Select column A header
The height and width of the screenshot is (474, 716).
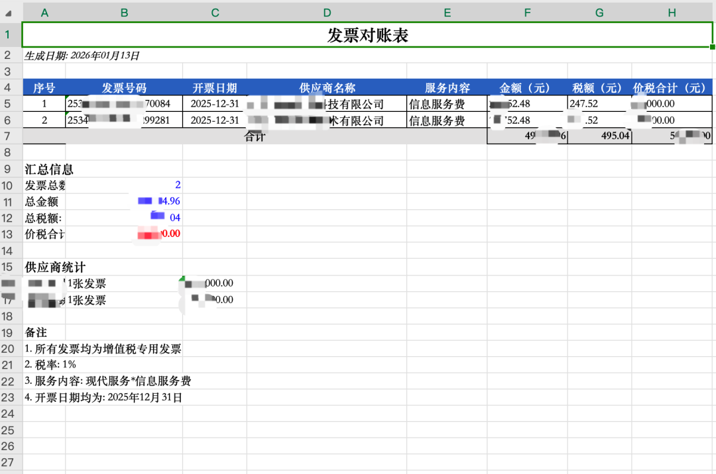pyautogui.click(x=44, y=13)
